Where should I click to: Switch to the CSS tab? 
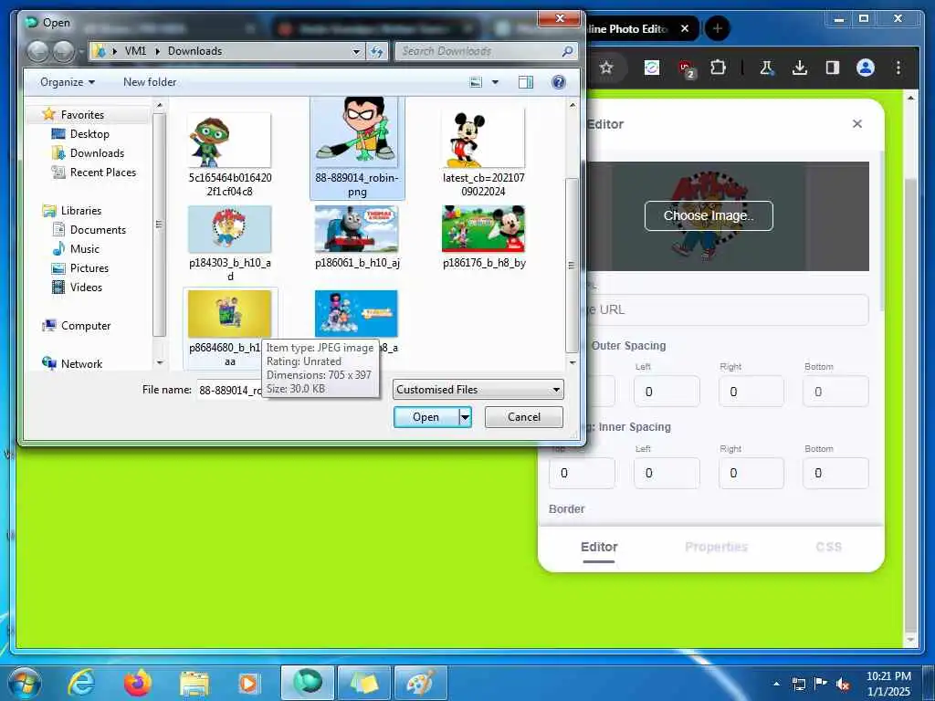828,547
